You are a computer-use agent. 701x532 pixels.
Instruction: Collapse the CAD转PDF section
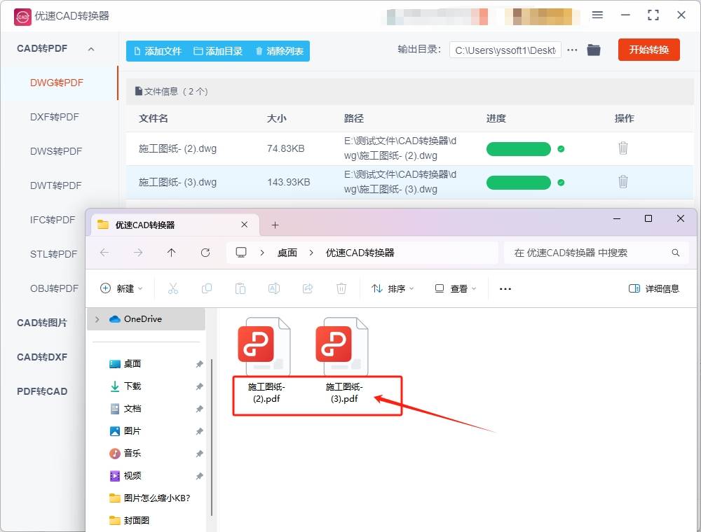(90, 48)
